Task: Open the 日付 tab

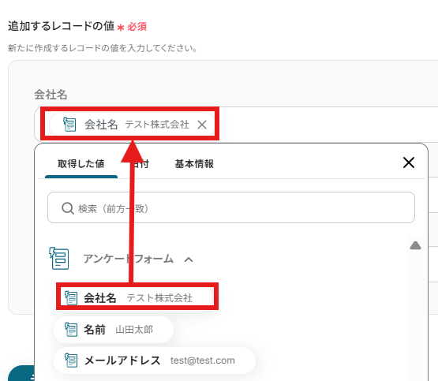Action: [140, 164]
